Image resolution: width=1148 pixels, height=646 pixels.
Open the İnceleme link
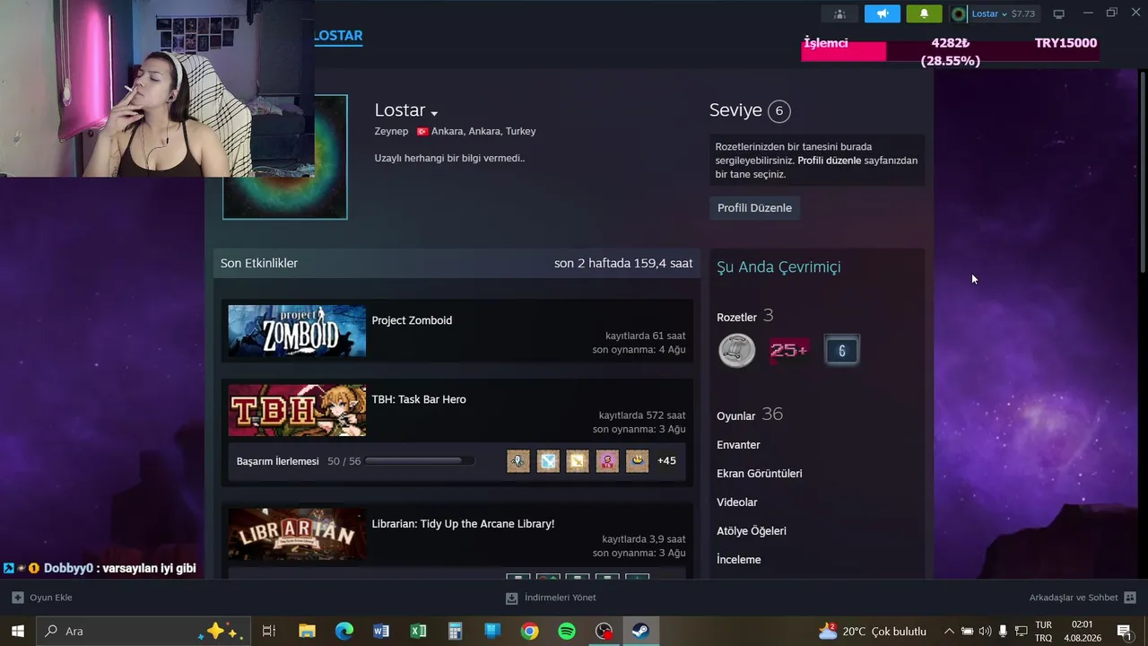[x=739, y=560]
